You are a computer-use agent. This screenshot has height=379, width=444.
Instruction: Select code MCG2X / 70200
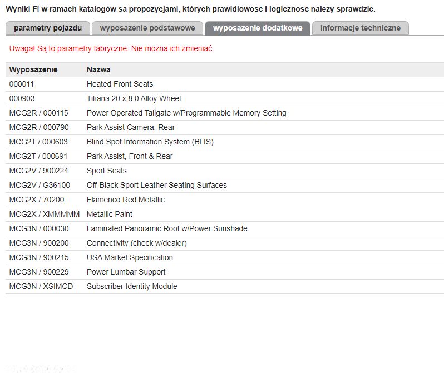pyautogui.click(x=37, y=200)
